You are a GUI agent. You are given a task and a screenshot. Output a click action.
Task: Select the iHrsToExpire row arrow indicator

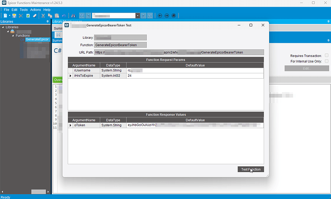click(x=71, y=76)
